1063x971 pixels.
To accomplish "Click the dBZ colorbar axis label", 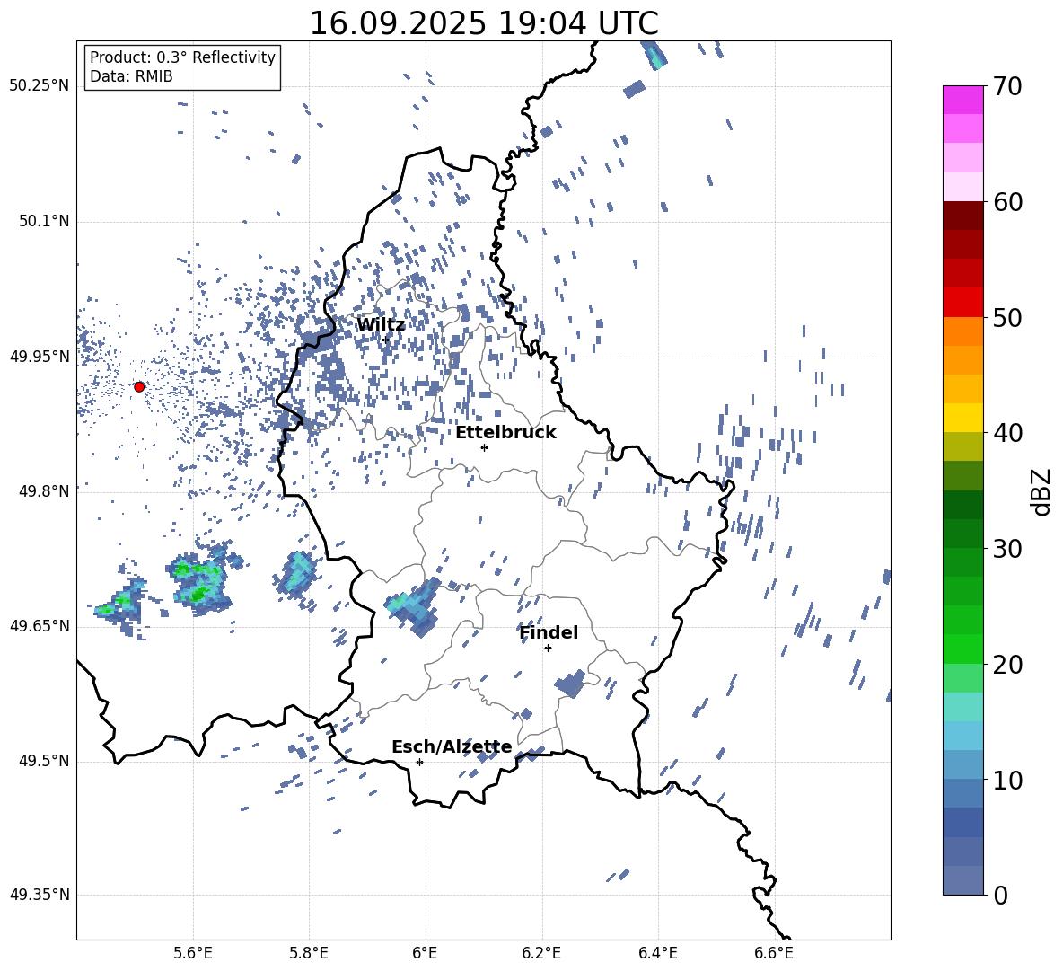I will (x=1042, y=491).
